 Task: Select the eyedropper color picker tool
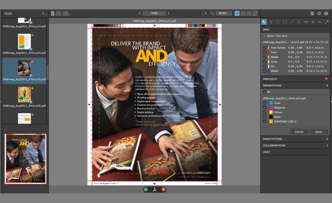[x=327, y=22]
